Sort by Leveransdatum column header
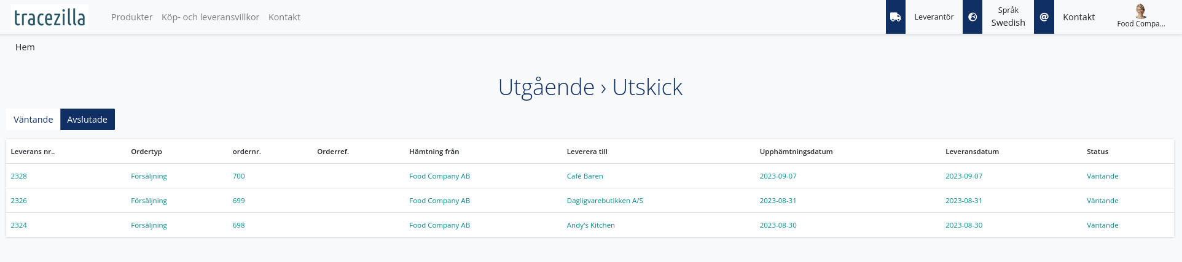The image size is (1182, 262). coord(972,152)
